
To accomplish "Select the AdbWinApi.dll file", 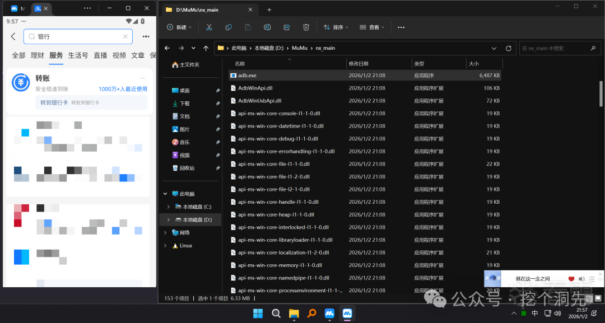I will tap(365, 88).
